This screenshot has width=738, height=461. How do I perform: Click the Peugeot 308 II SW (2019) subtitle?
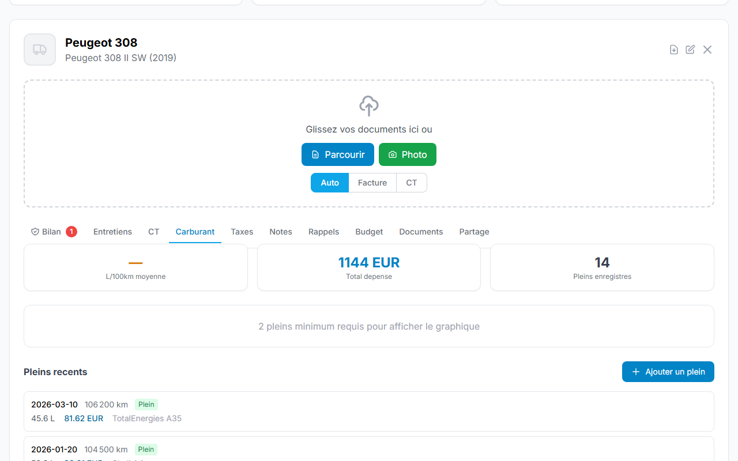(121, 58)
